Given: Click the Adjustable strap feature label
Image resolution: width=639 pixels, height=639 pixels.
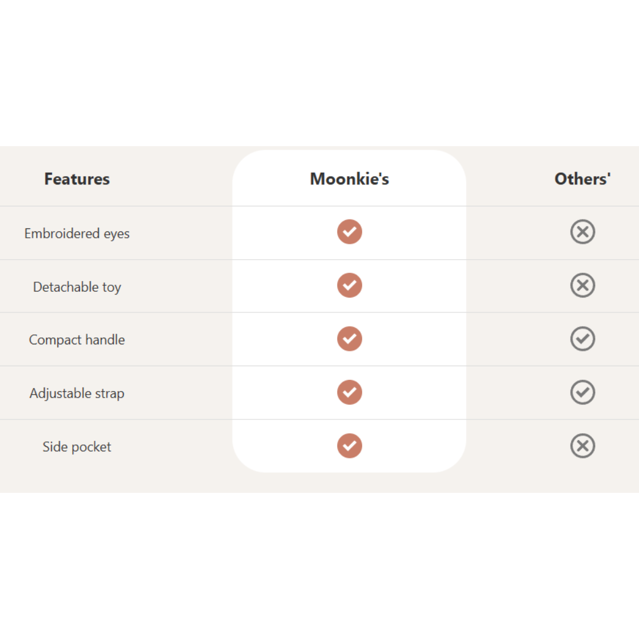Looking at the screenshot, I should [77, 393].
